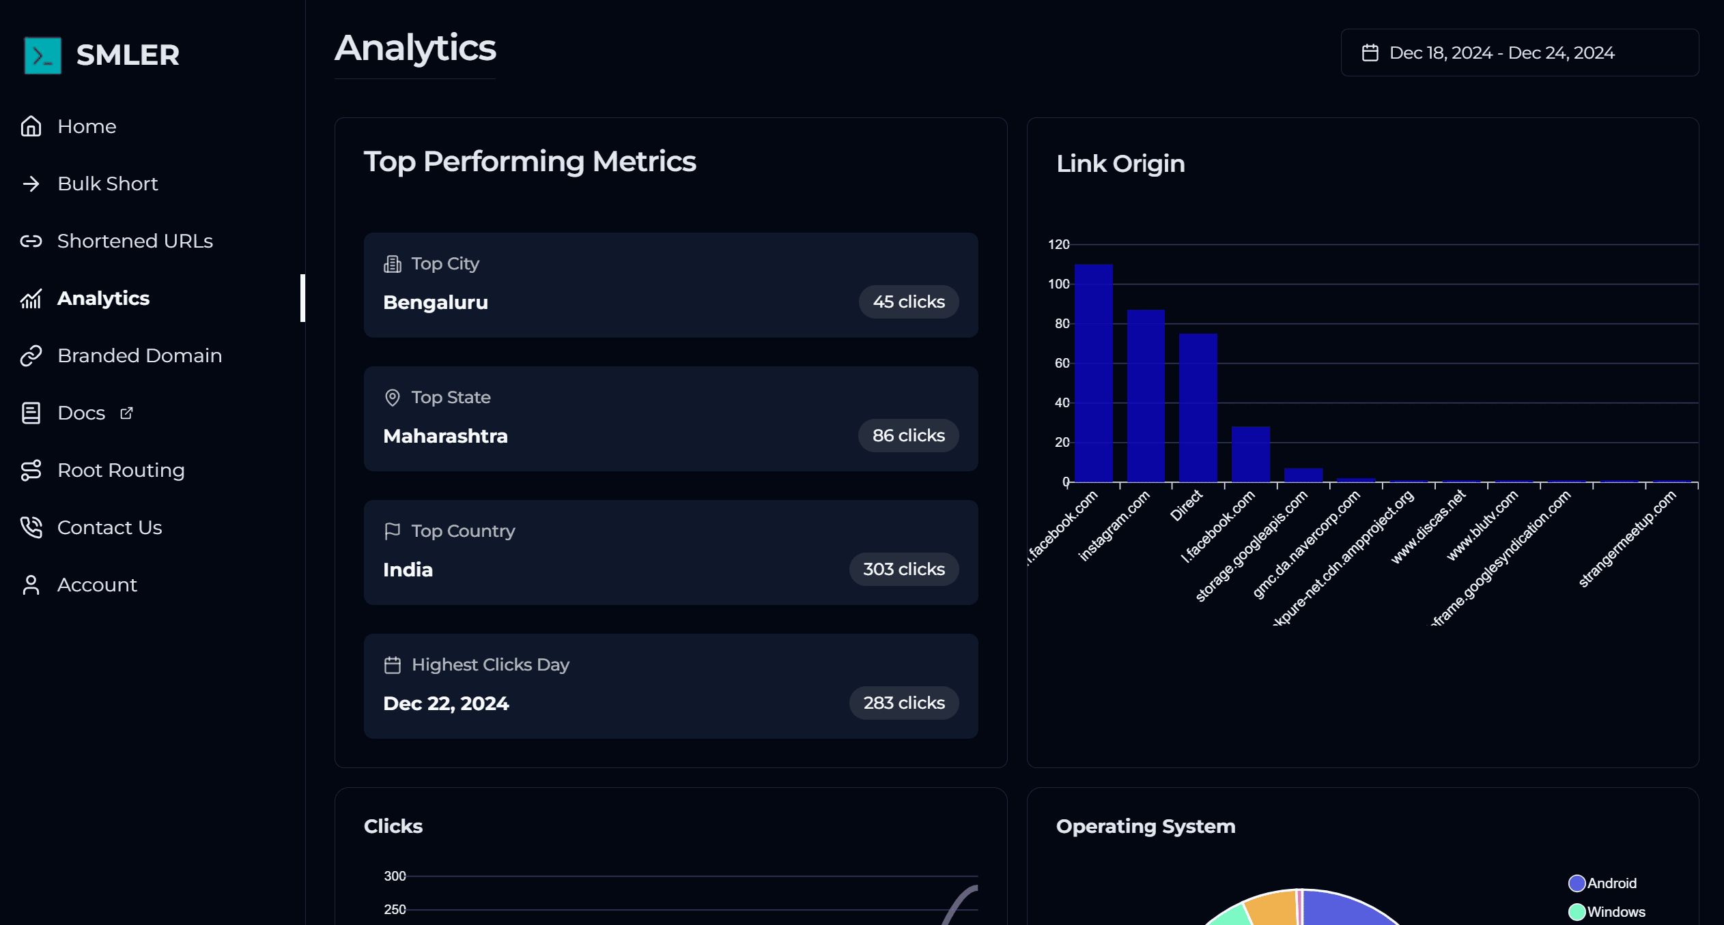Click the 303 clicks badge for India

[903, 569]
